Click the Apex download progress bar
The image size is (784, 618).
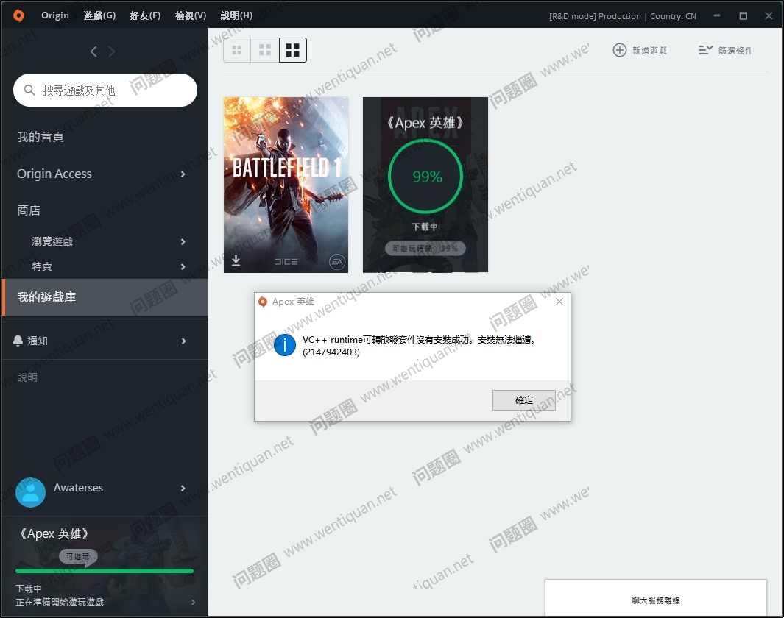105,571
